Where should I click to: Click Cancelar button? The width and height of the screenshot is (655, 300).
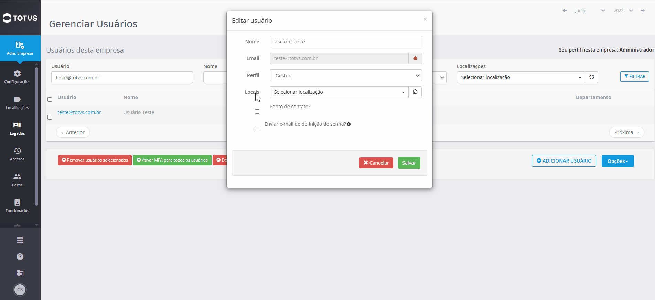[376, 163]
